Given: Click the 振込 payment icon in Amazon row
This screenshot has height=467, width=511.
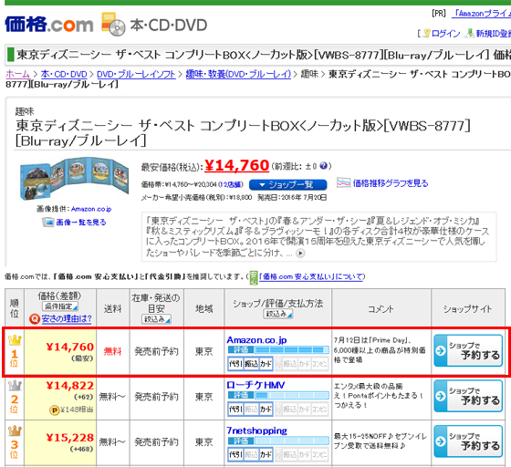Looking at the screenshot, I should pyautogui.click(x=251, y=364).
